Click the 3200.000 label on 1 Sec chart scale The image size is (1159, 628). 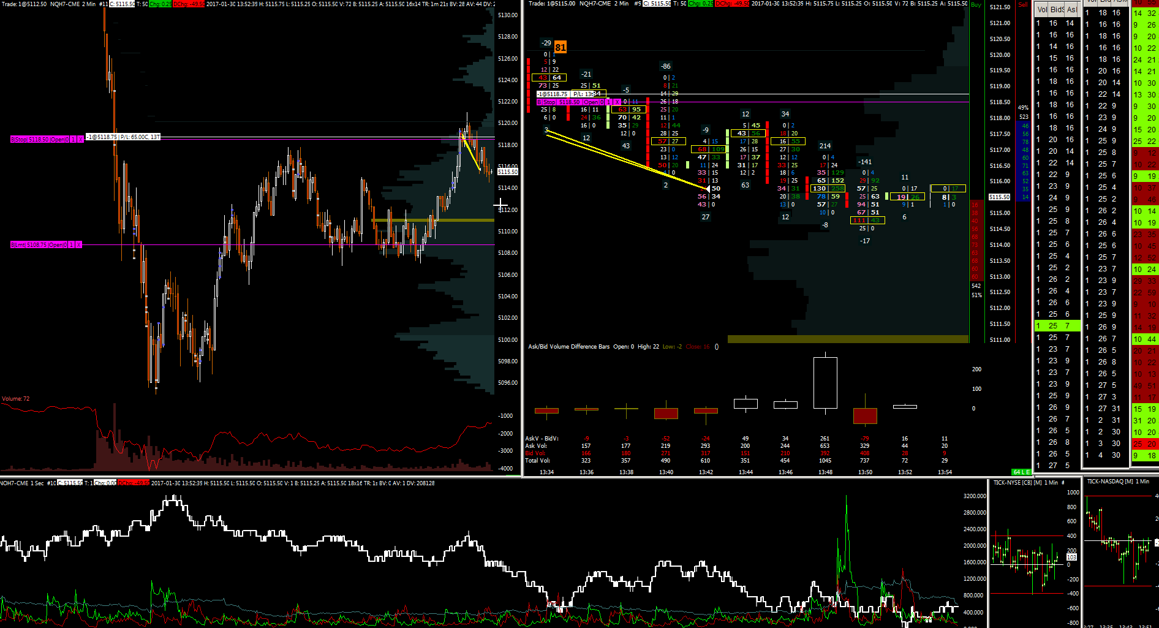point(975,496)
